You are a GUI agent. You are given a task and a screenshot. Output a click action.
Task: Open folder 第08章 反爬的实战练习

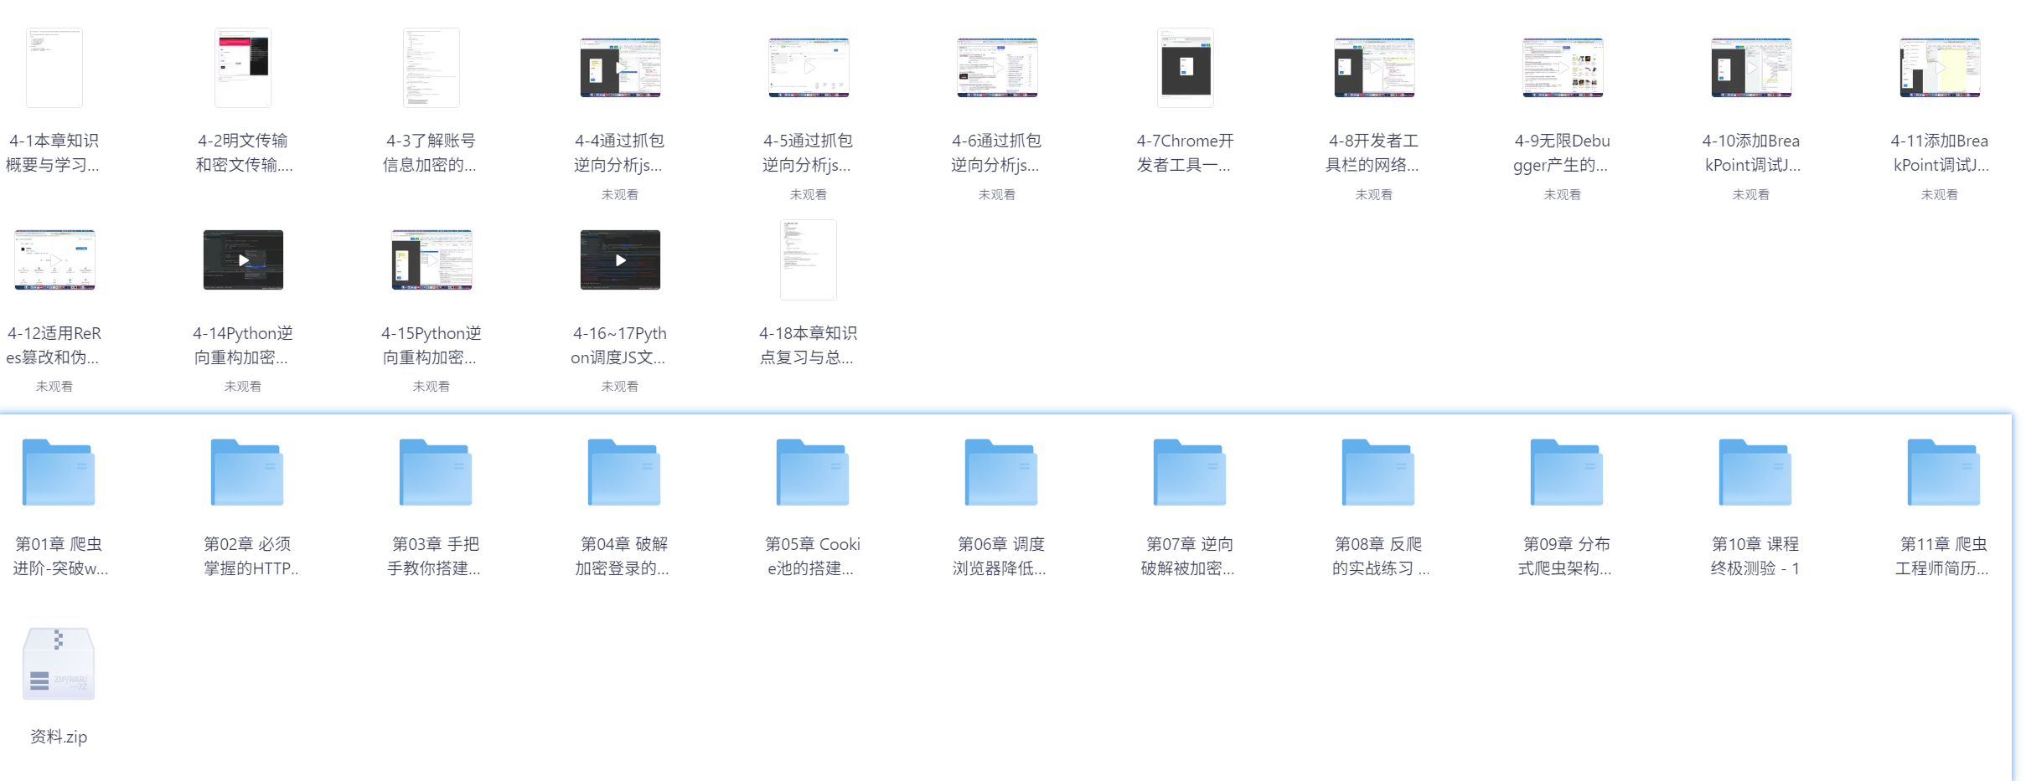1378,472
